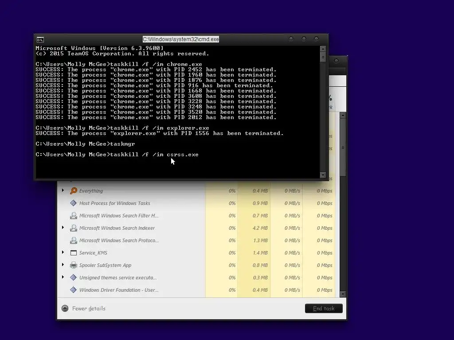The width and height of the screenshot is (454, 340).
Task: Click the cmd window minimize button
Action: 291,39
